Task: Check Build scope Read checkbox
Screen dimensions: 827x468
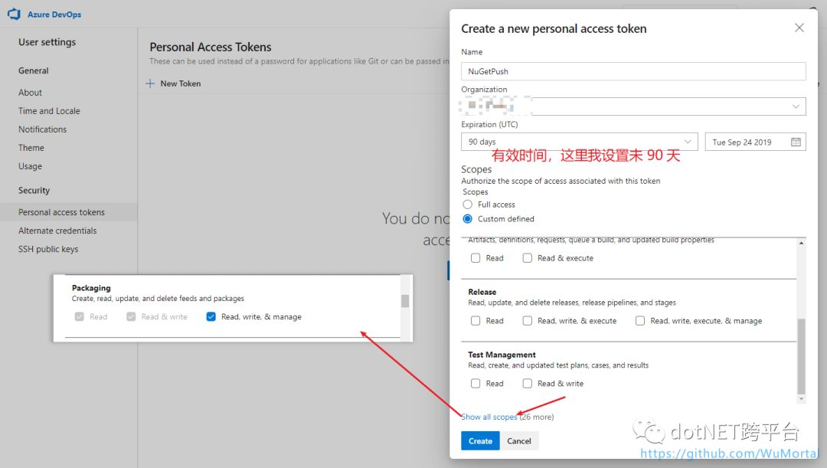Action: click(x=476, y=258)
